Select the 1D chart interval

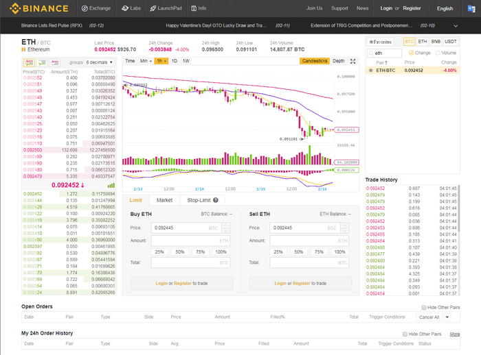pos(175,61)
